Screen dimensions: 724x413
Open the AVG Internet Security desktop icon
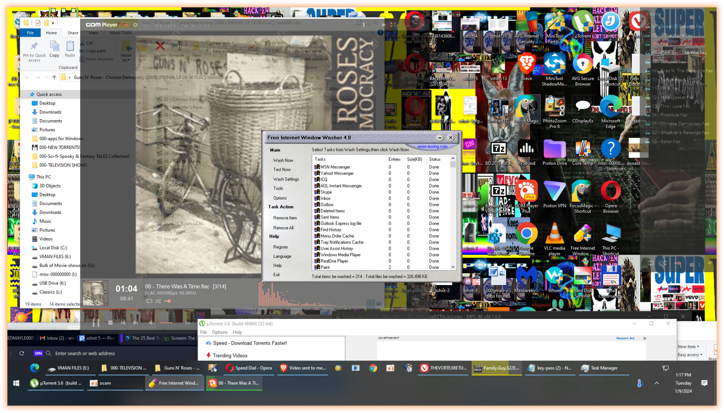[526, 27]
